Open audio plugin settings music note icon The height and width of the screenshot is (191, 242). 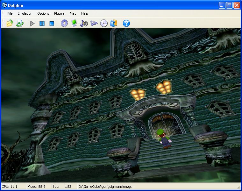(x=84, y=23)
